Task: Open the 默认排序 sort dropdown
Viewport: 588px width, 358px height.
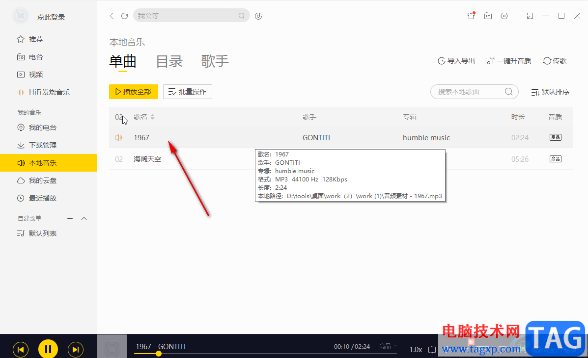Action: click(550, 92)
